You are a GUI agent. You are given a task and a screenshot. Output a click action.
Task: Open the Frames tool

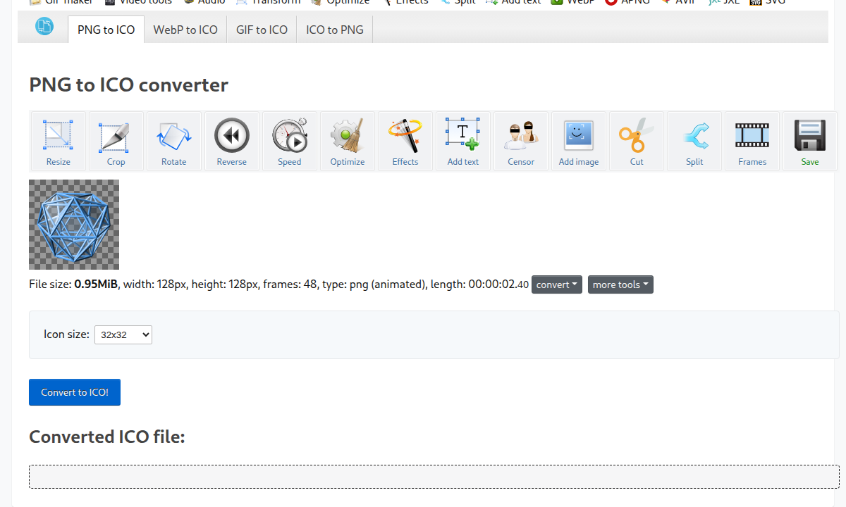pyautogui.click(x=752, y=142)
